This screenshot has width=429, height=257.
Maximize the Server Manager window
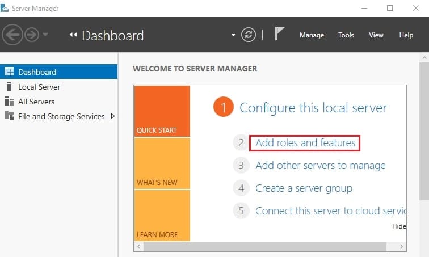(390, 8)
